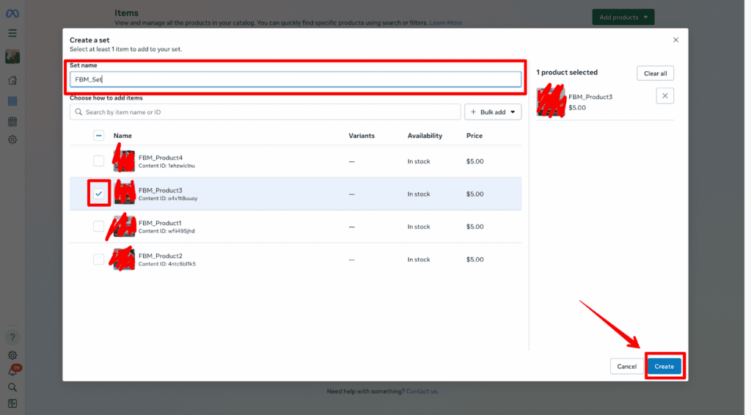Open the notifications bell with badge

[13, 371]
